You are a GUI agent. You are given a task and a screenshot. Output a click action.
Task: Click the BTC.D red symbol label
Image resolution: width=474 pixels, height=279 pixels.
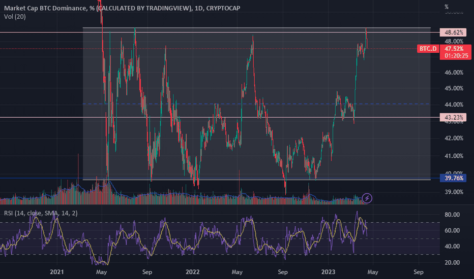click(428, 49)
